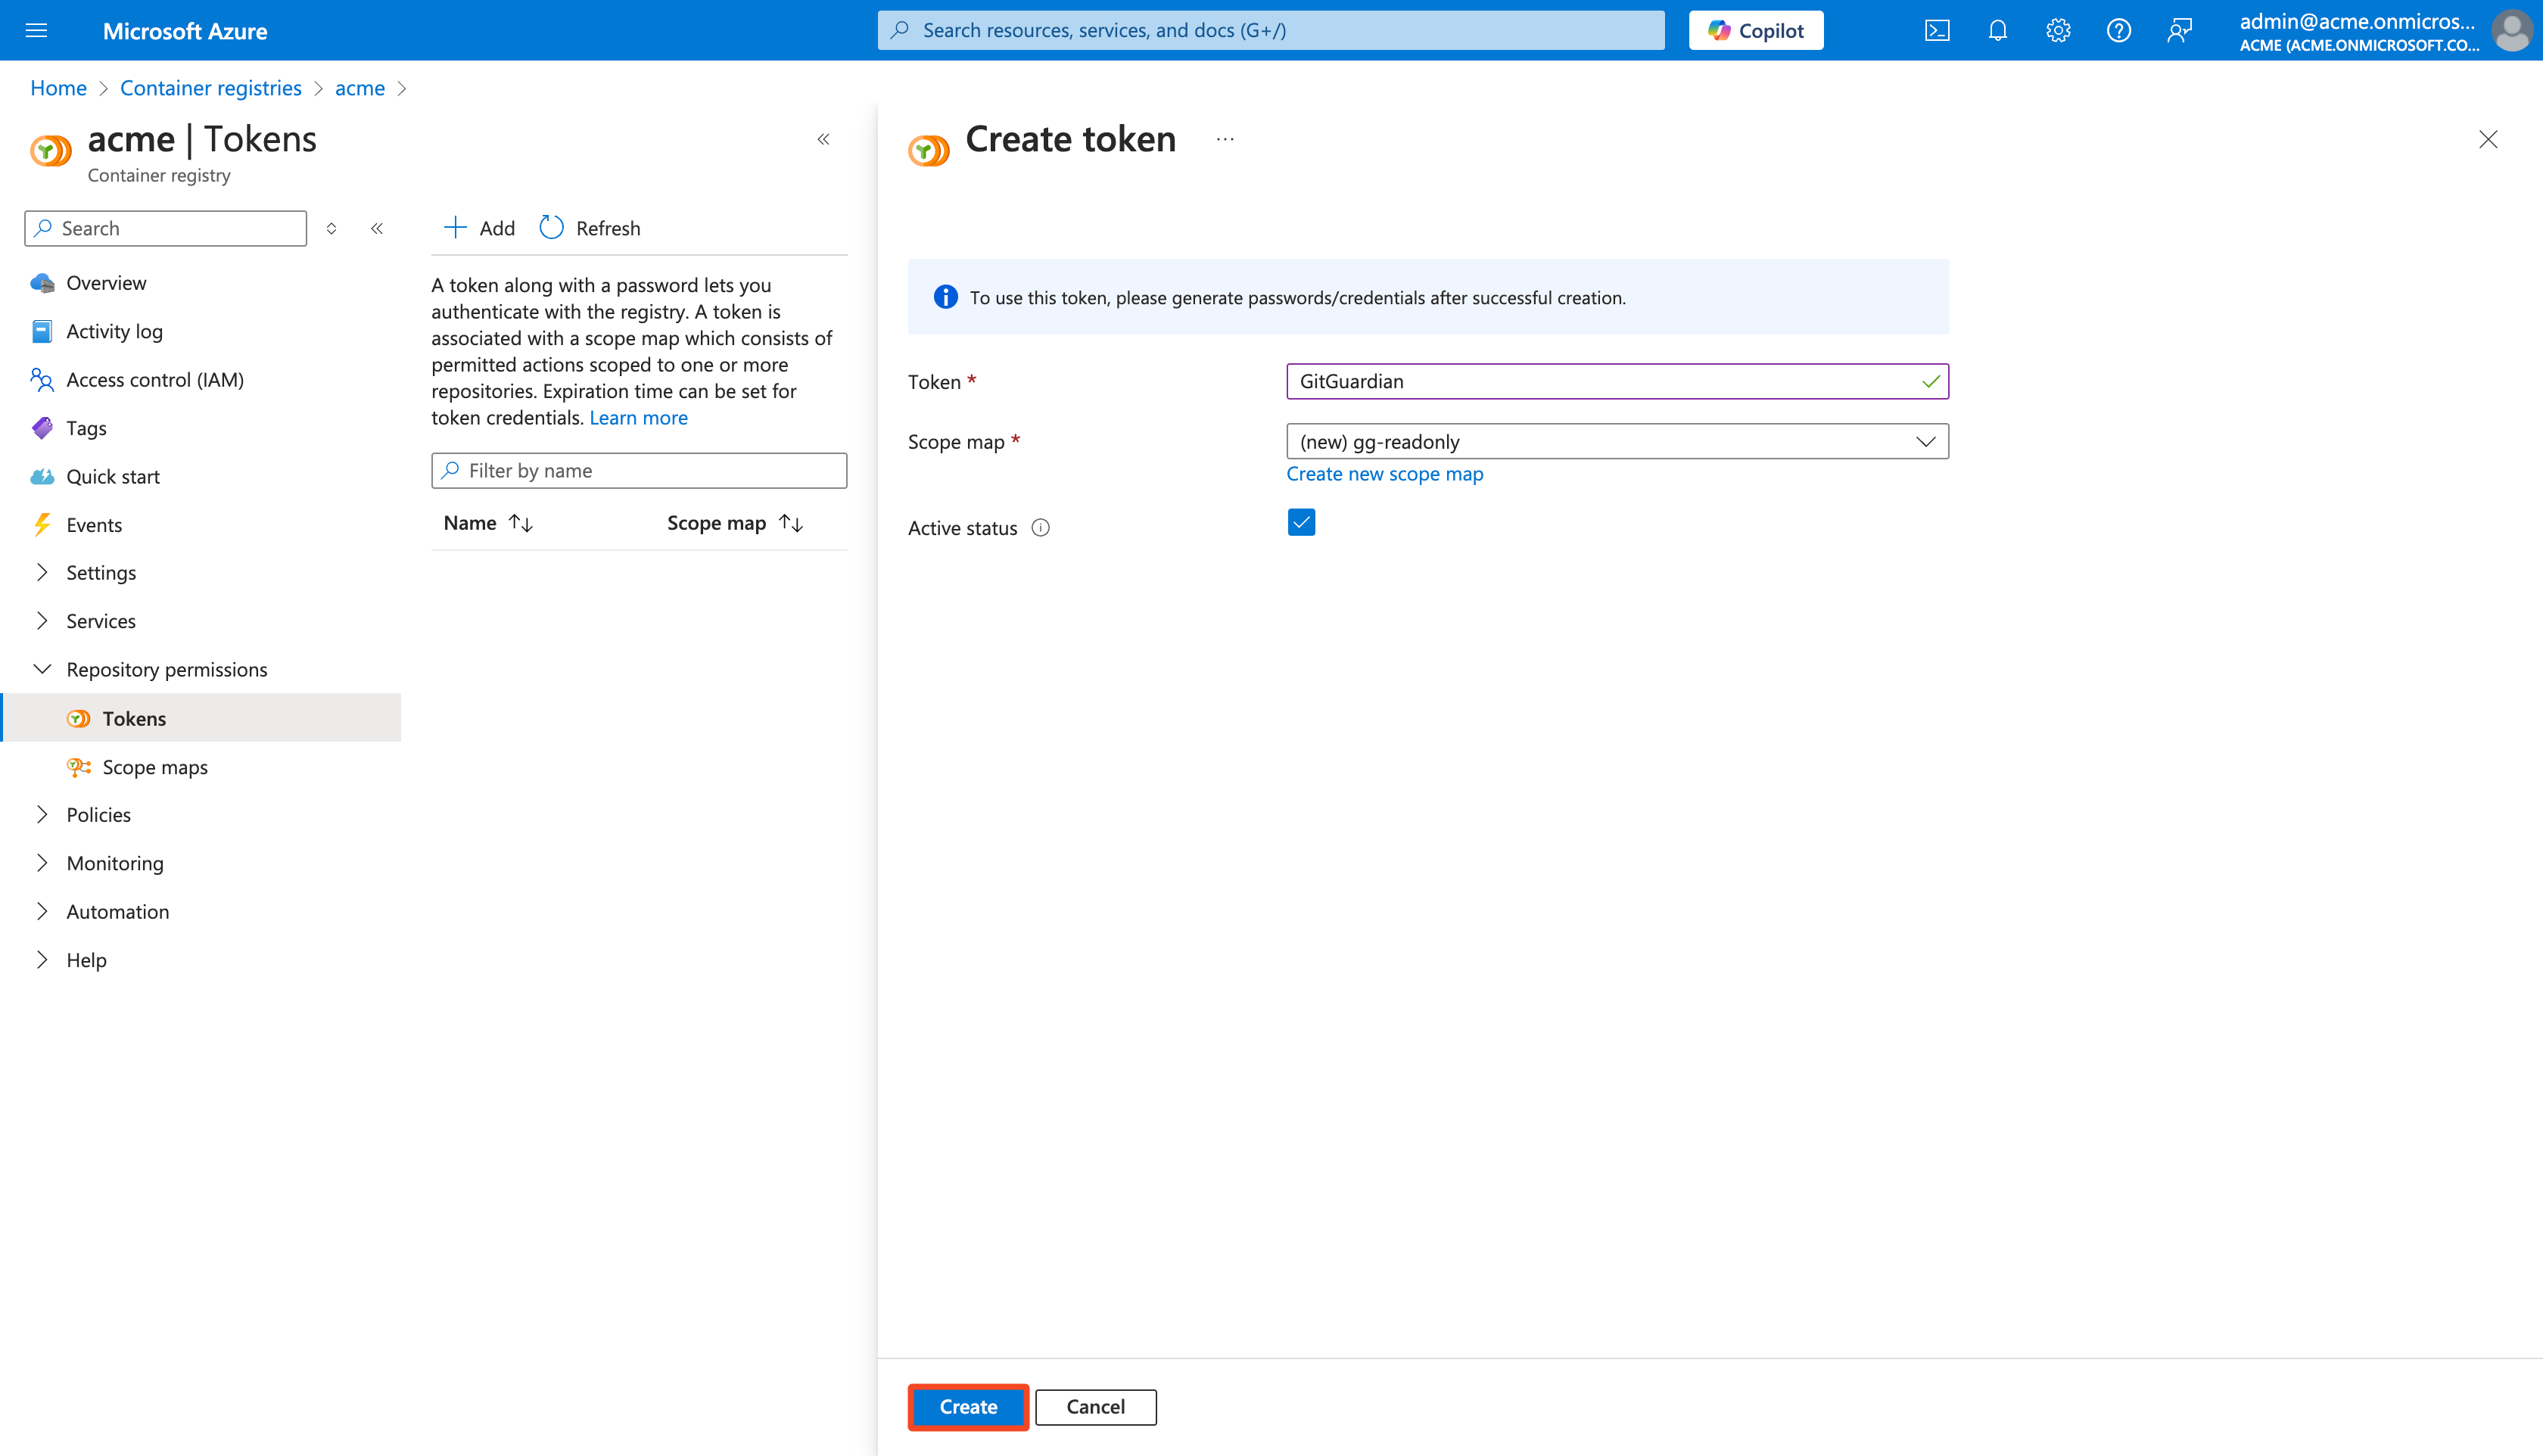The width and height of the screenshot is (2543, 1456).
Task: Click the Cancel button
Action: (x=1095, y=1407)
